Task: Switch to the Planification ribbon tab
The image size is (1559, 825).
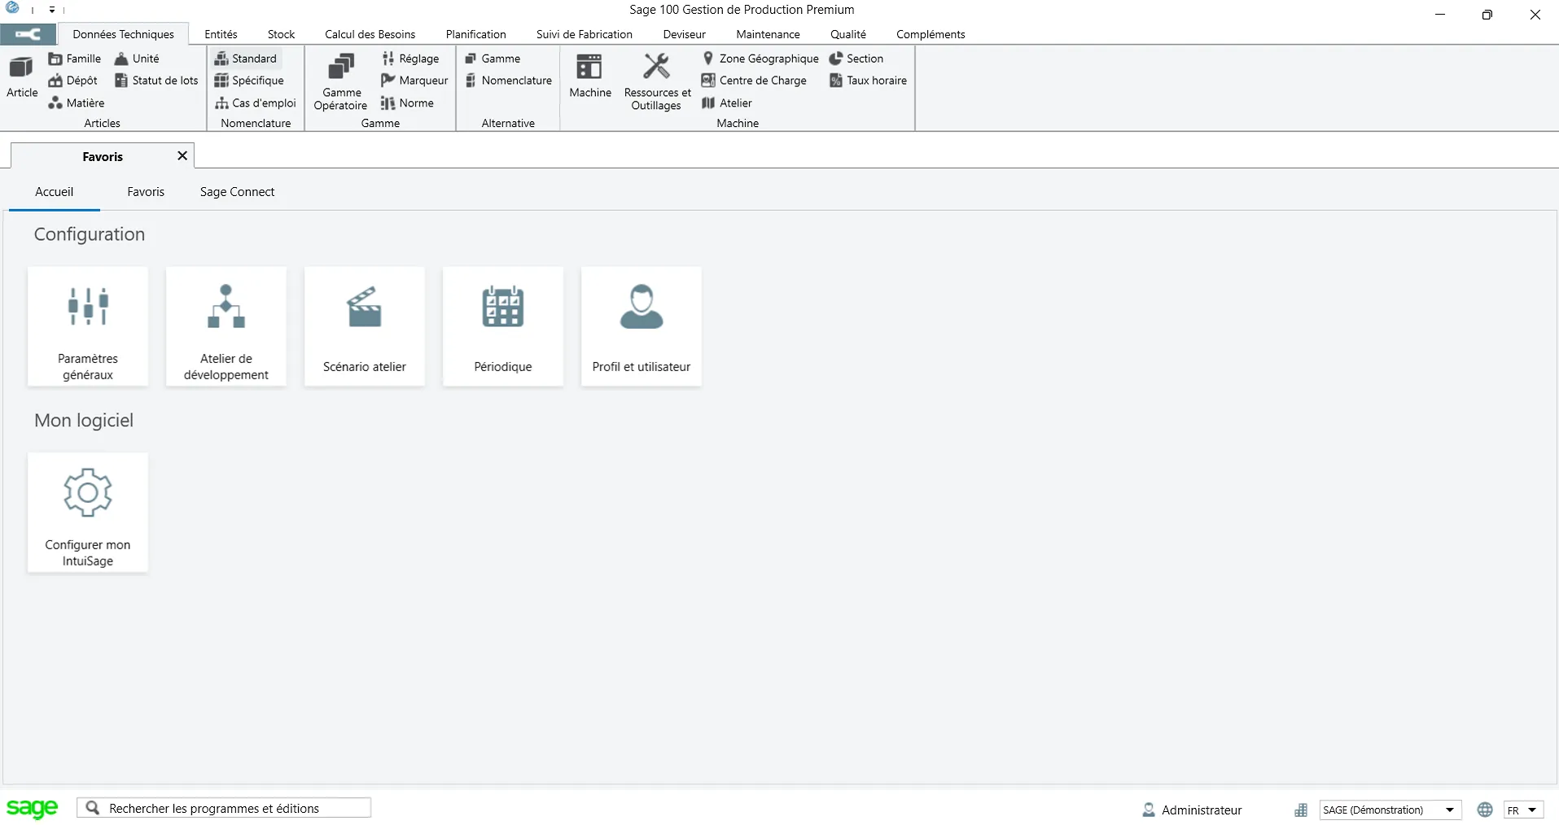Action: [x=475, y=34]
